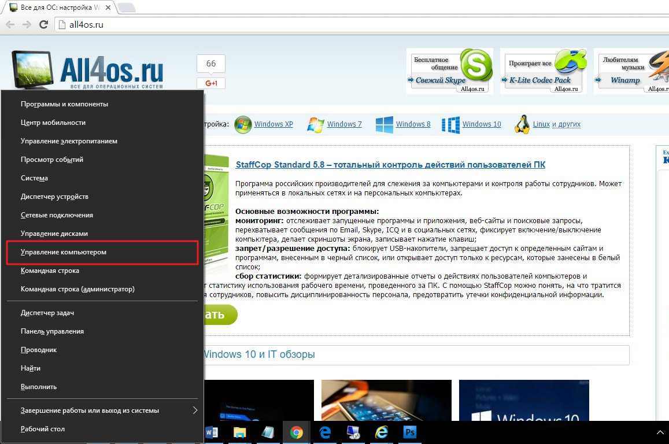Open the StaffCop Standard 5.8 article link
Screen dimensions: 669x444
pos(390,165)
